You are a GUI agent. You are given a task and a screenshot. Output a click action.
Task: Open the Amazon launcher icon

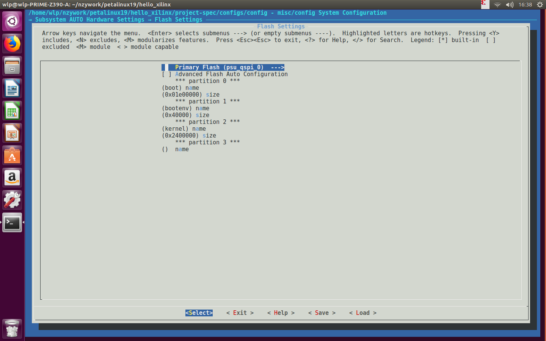pos(12,178)
